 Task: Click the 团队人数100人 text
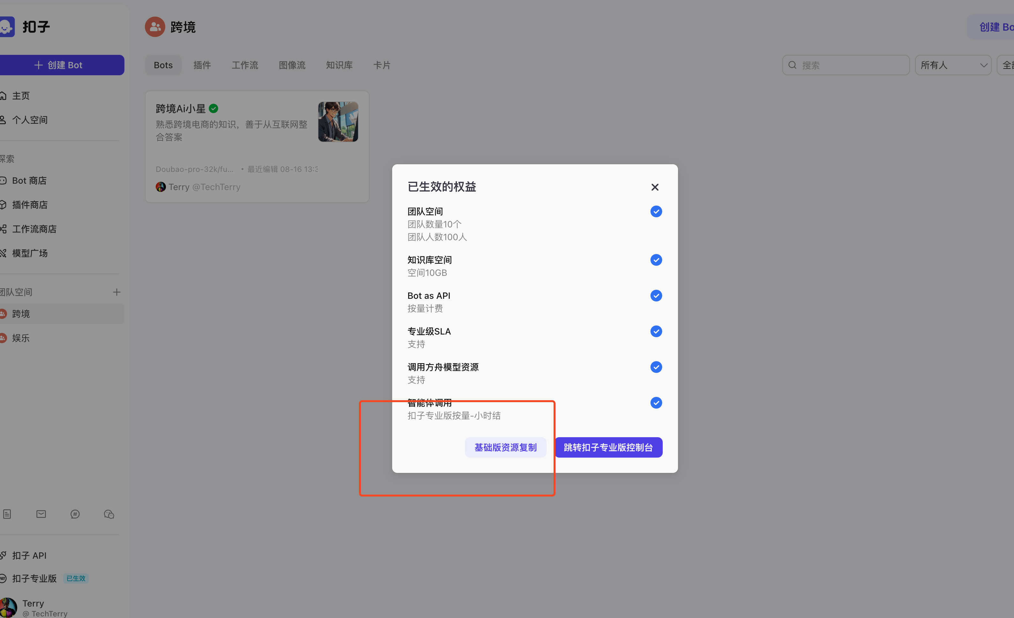coord(437,237)
